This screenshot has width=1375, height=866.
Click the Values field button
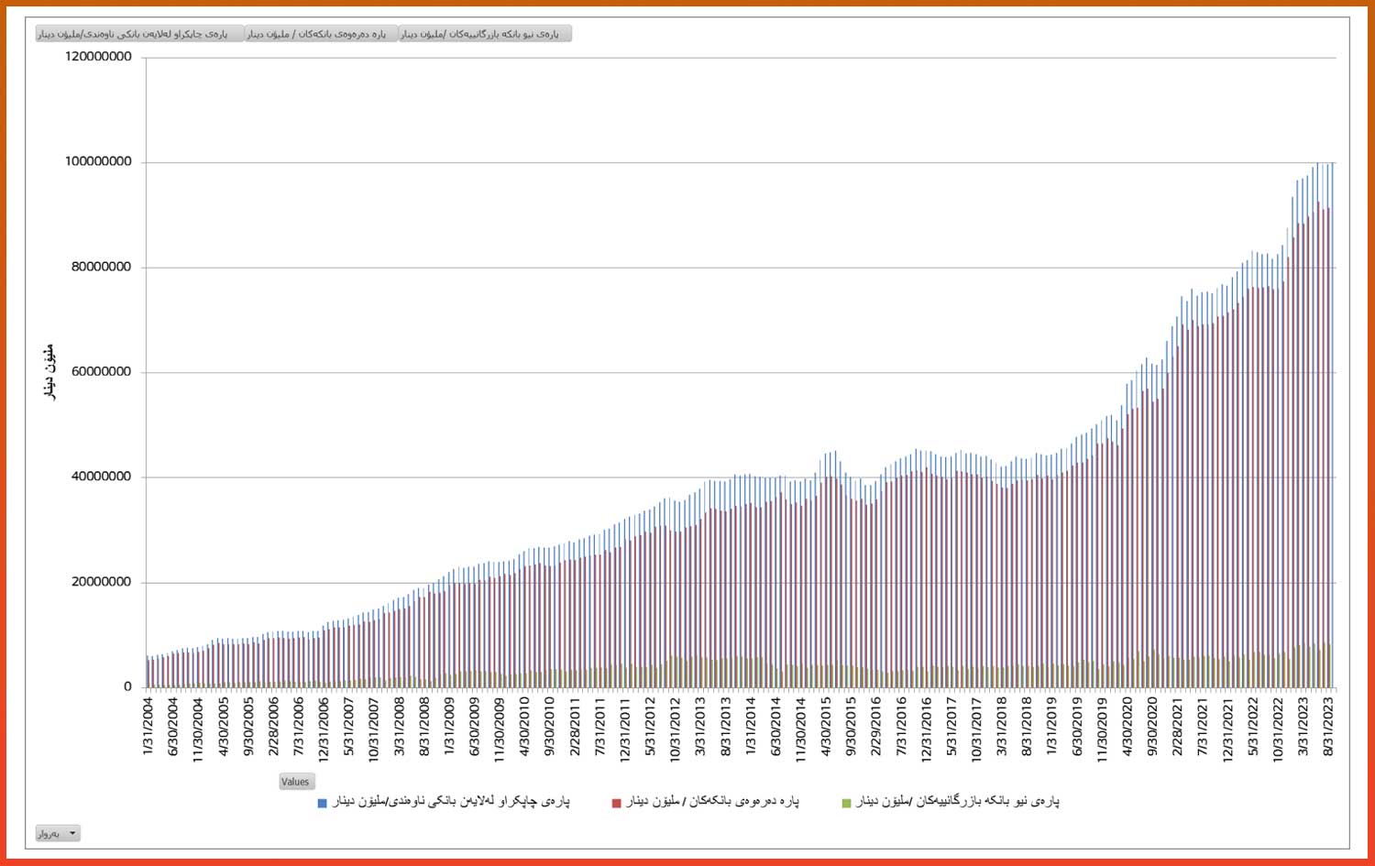(x=296, y=782)
